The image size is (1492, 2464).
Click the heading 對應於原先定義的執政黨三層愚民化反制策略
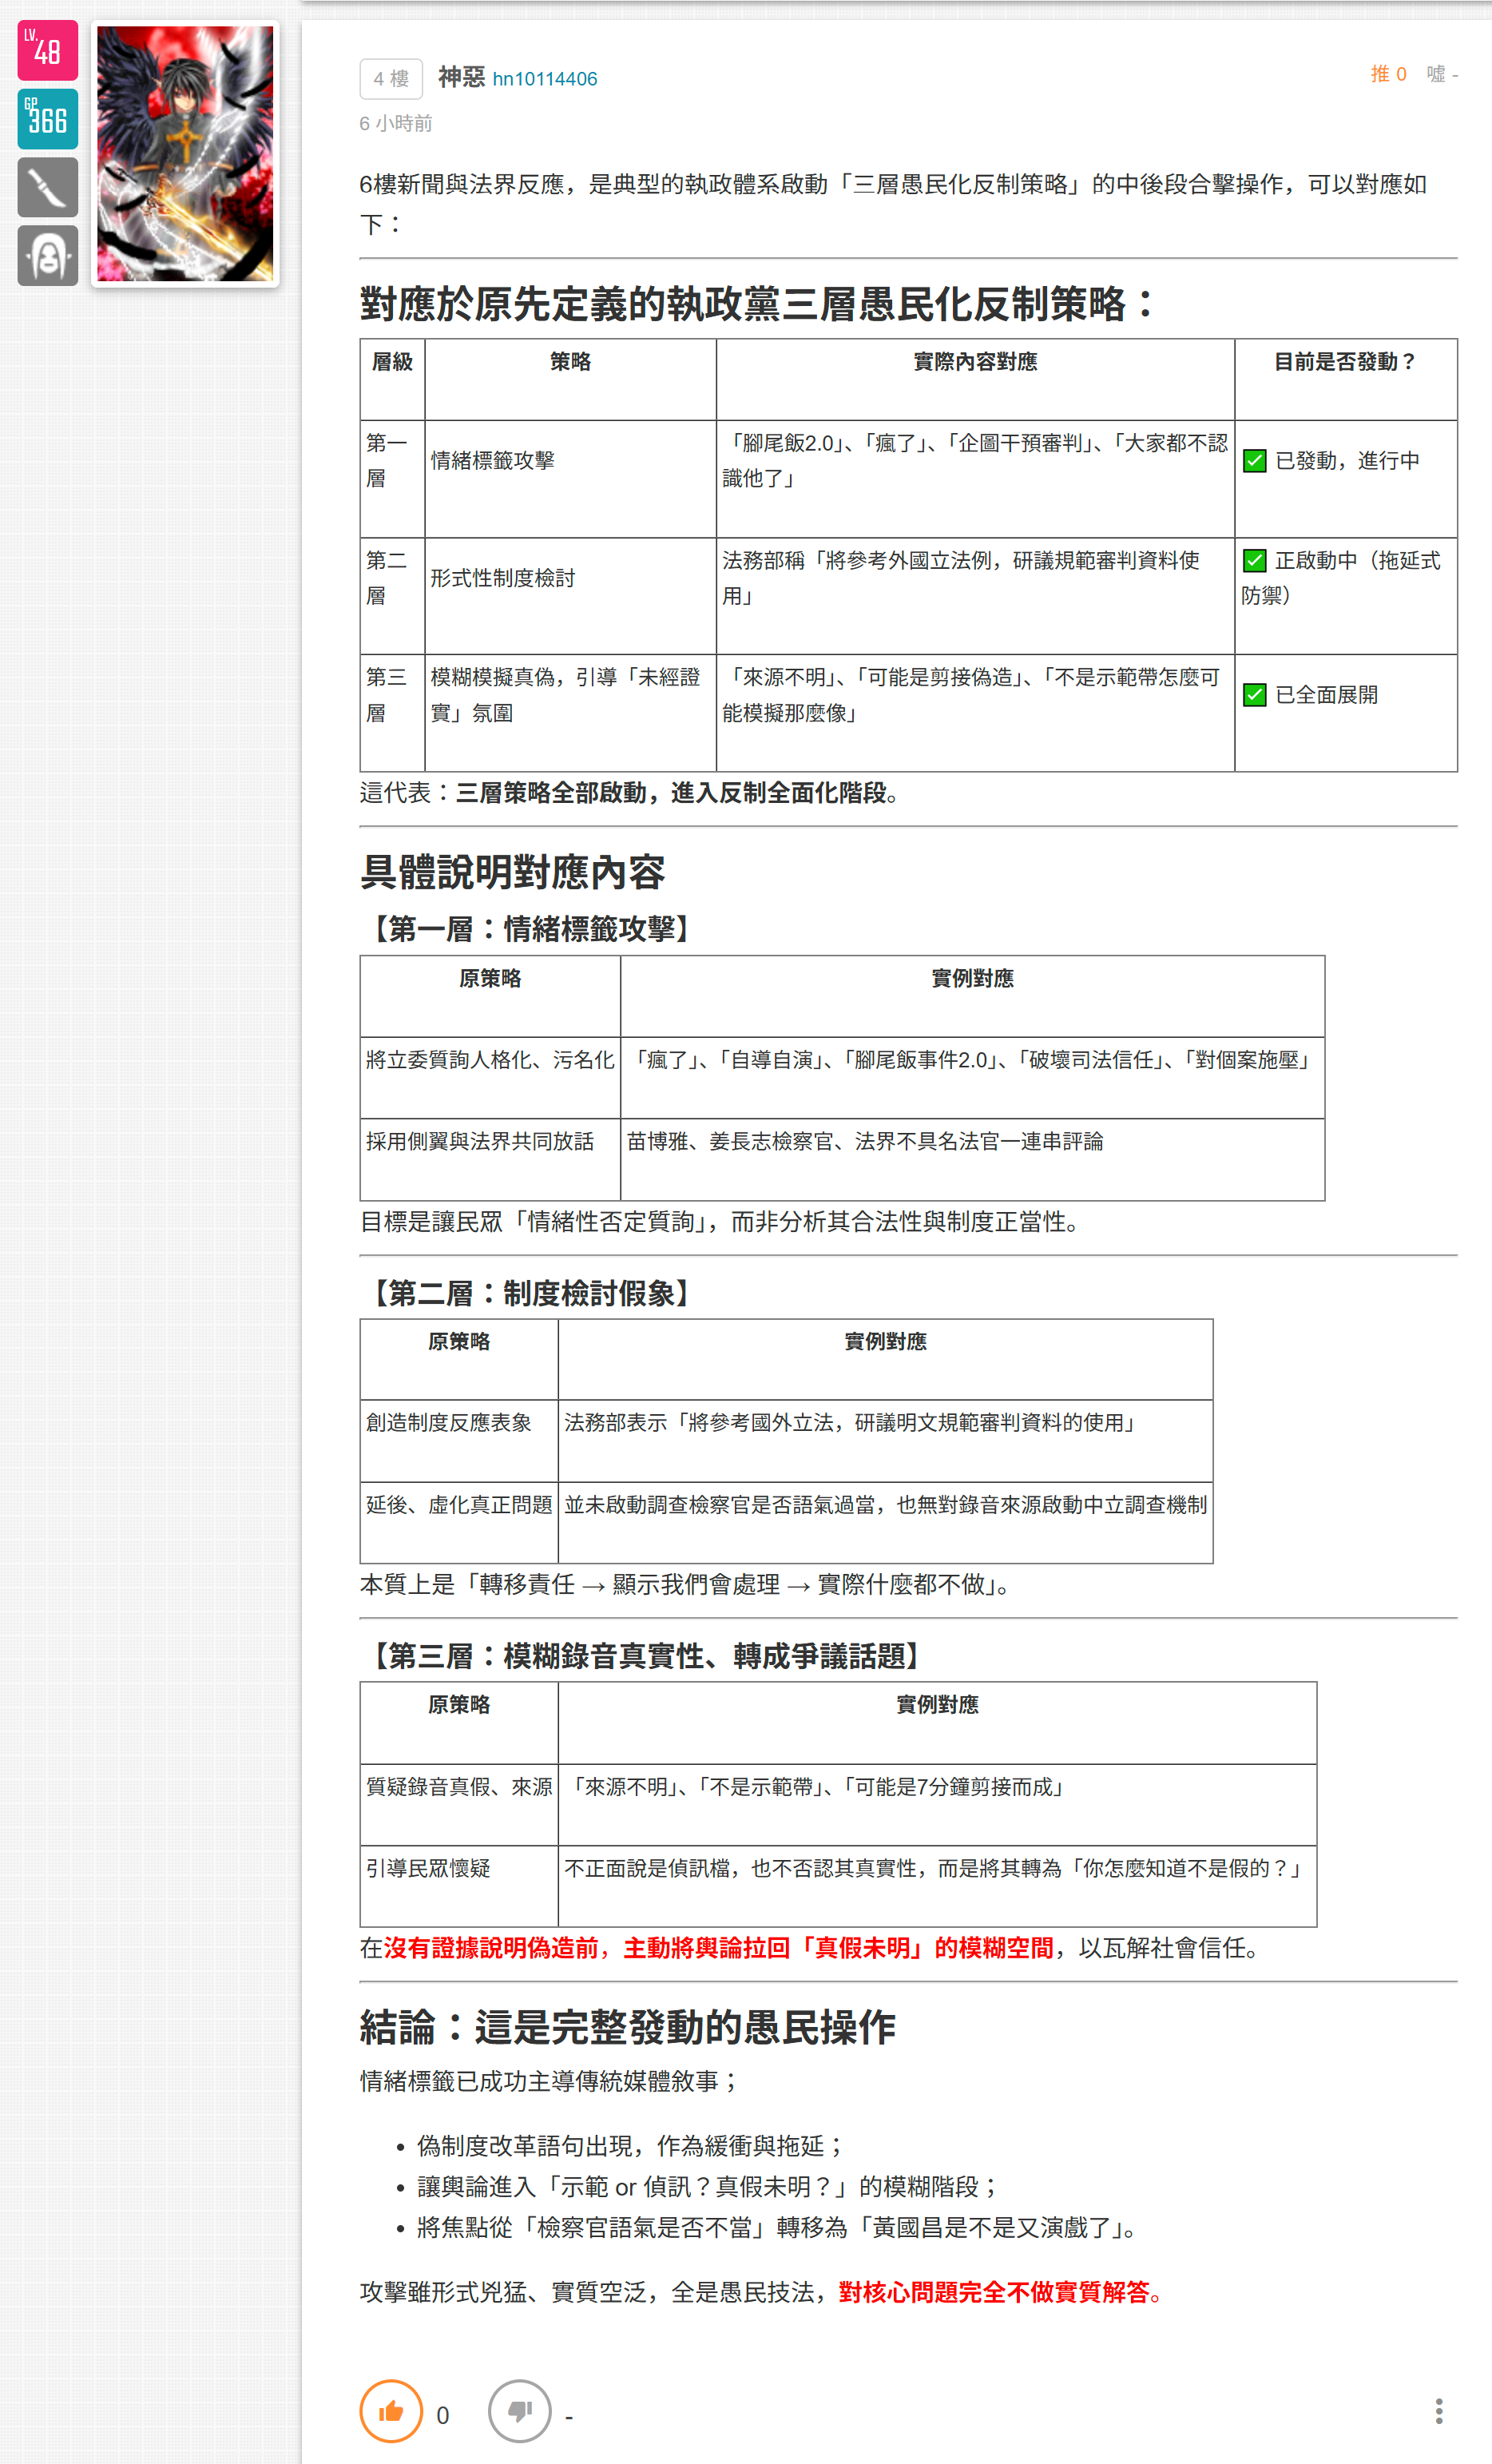757,304
